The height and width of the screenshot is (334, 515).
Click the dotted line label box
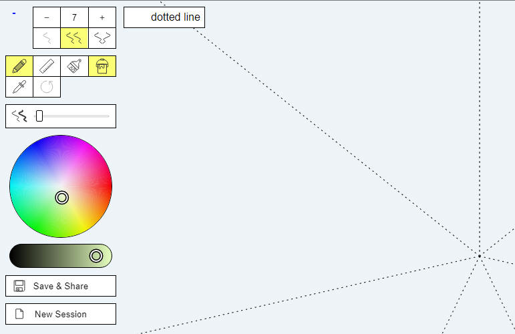click(x=164, y=17)
